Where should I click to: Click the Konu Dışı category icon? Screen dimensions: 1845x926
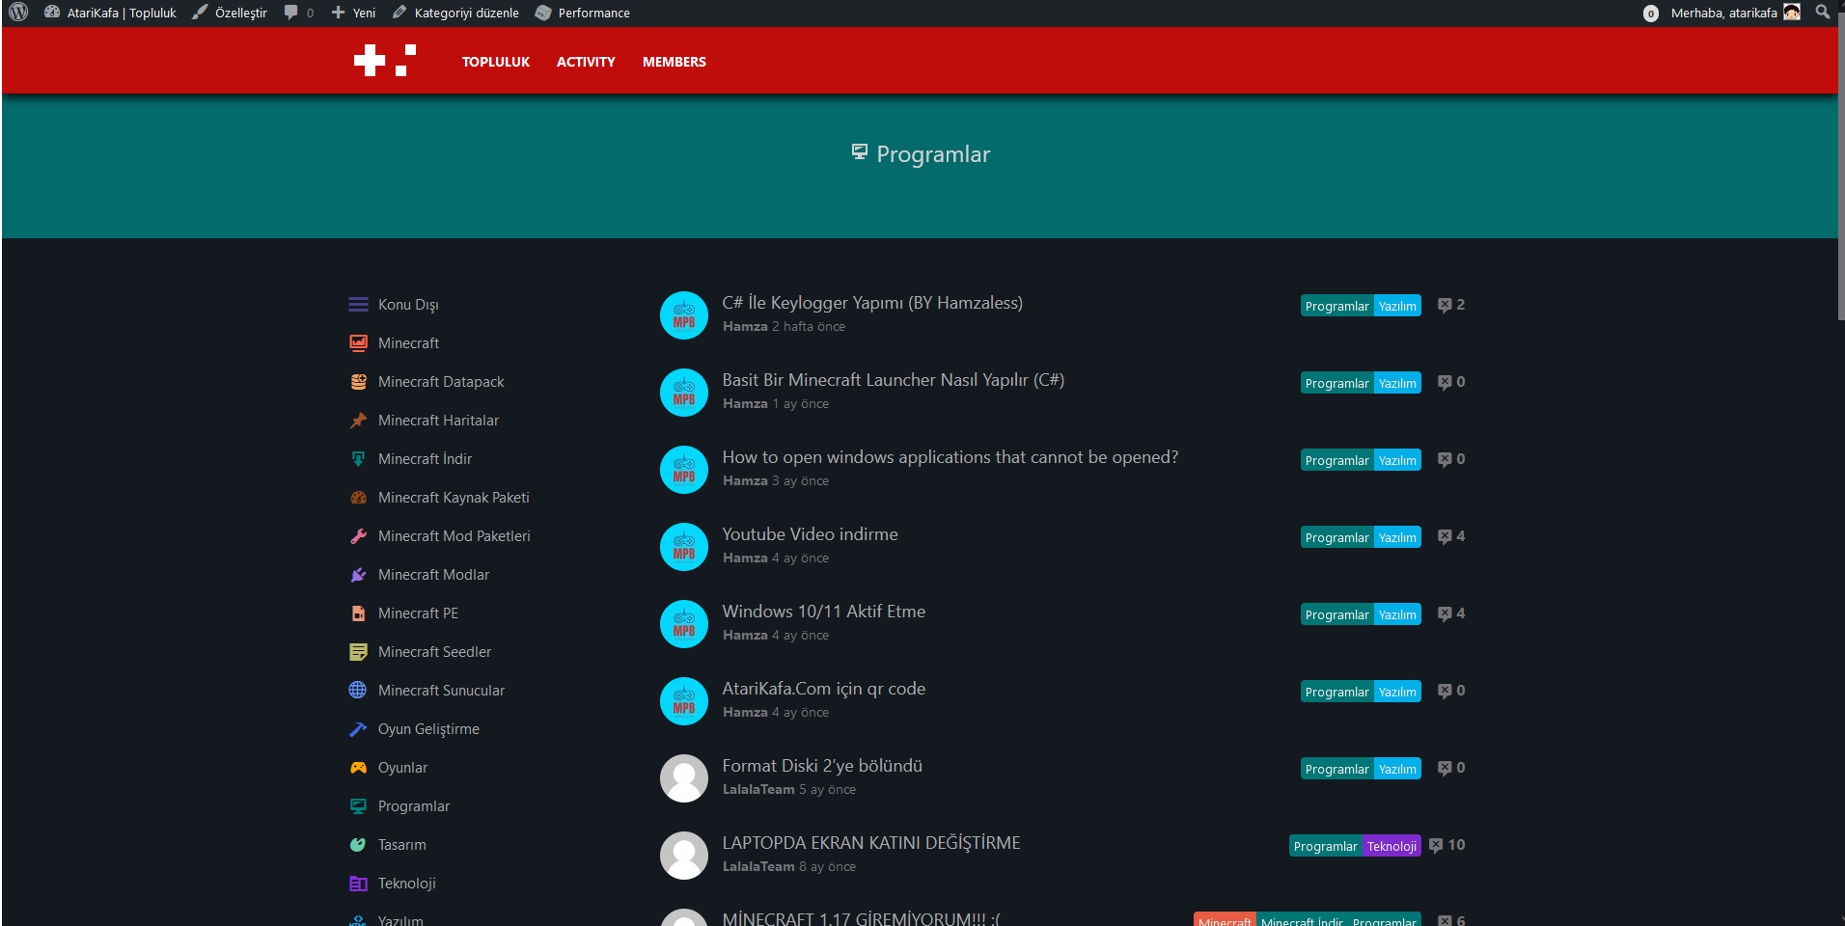[x=358, y=305]
